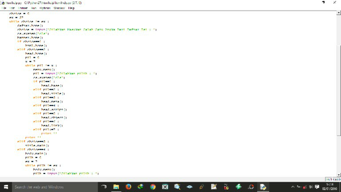This screenshot has height=192, width=341.
Task: Place cursor on the 'banner.home()' line
Action: (x=30, y=38)
